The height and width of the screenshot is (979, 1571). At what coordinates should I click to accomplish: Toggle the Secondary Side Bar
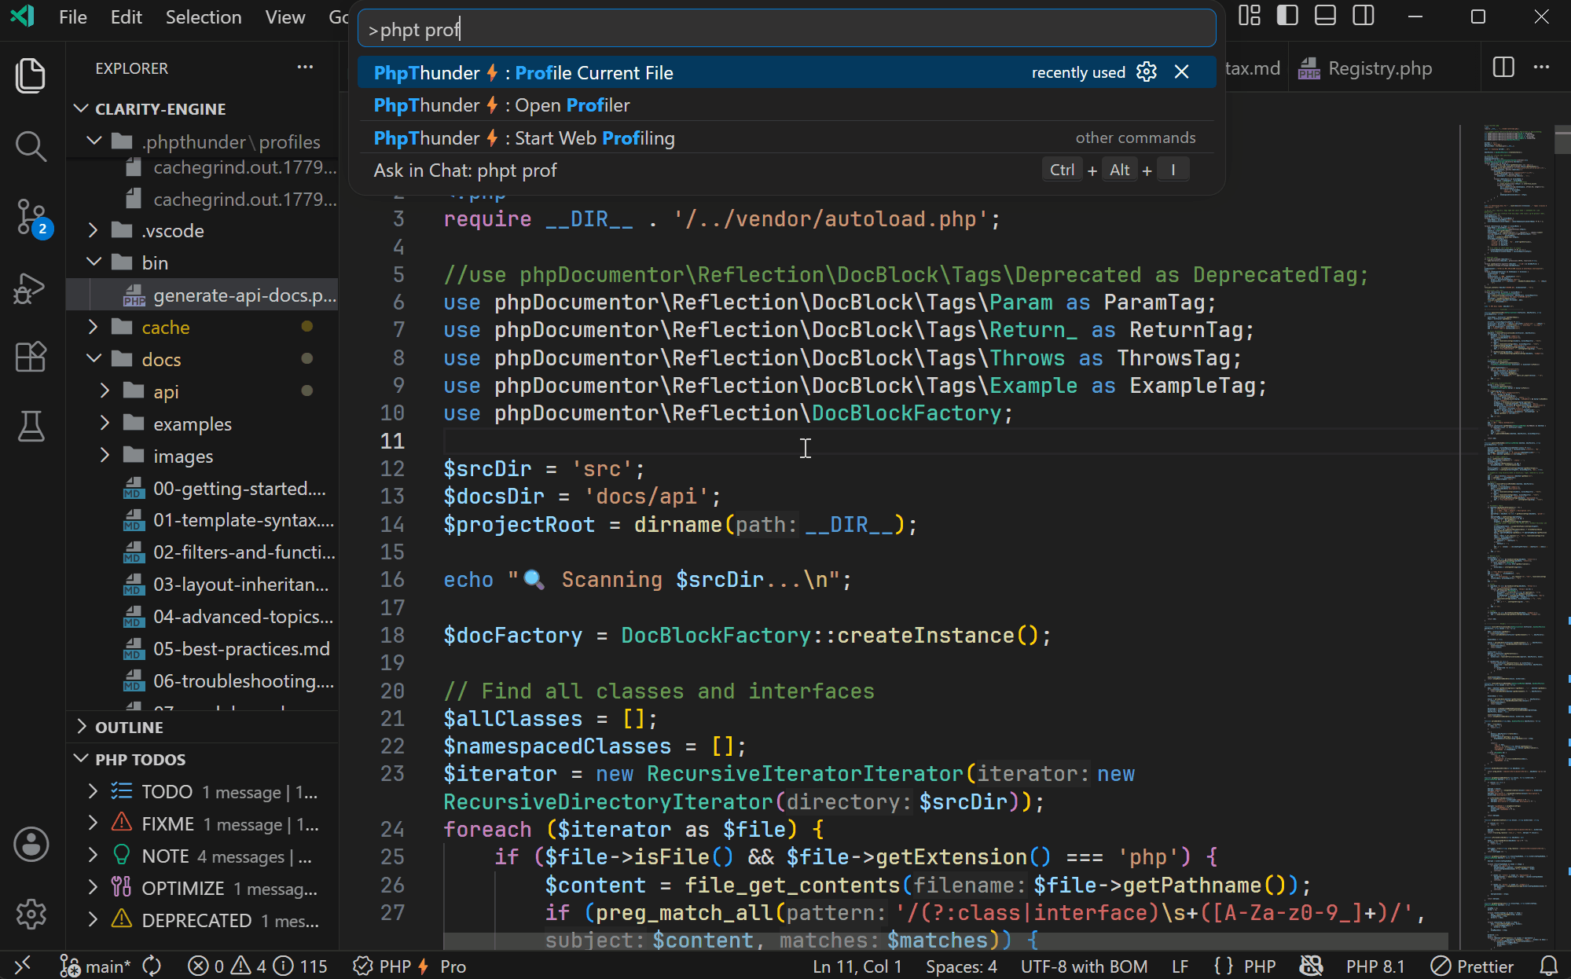pyautogui.click(x=1364, y=16)
